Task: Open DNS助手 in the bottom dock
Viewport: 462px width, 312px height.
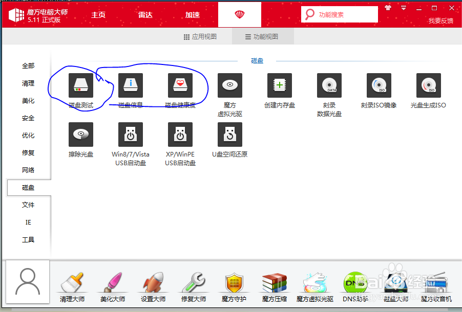Action: [355, 284]
